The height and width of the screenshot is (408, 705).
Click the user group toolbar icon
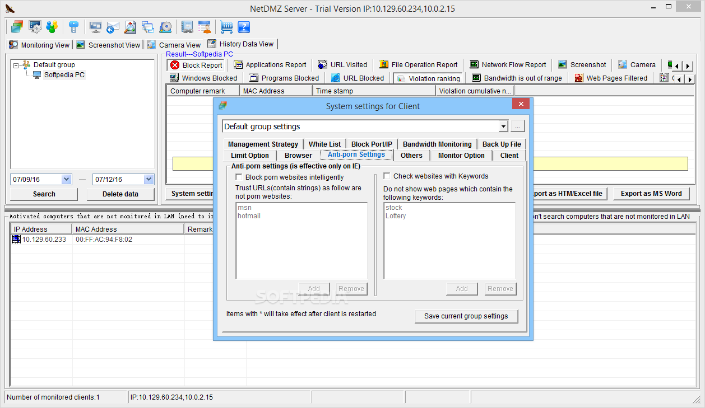[x=52, y=26]
